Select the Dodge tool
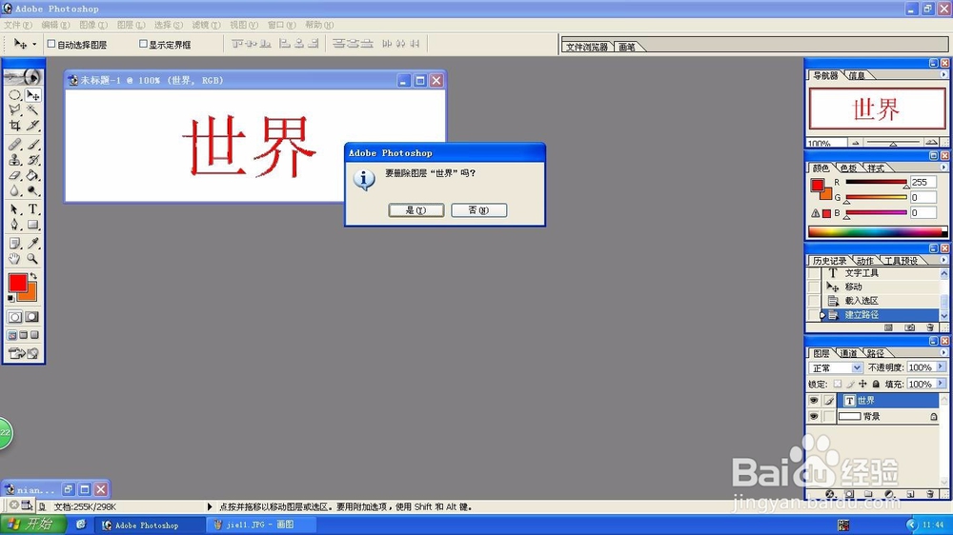This screenshot has height=535, width=953. 32,190
